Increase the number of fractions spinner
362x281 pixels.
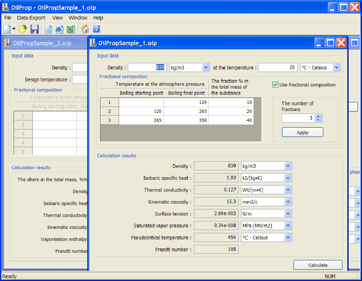(x=318, y=116)
